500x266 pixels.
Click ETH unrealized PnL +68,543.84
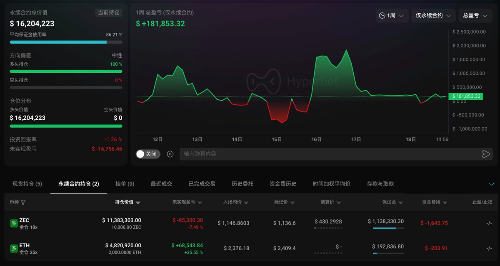pos(187,246)
